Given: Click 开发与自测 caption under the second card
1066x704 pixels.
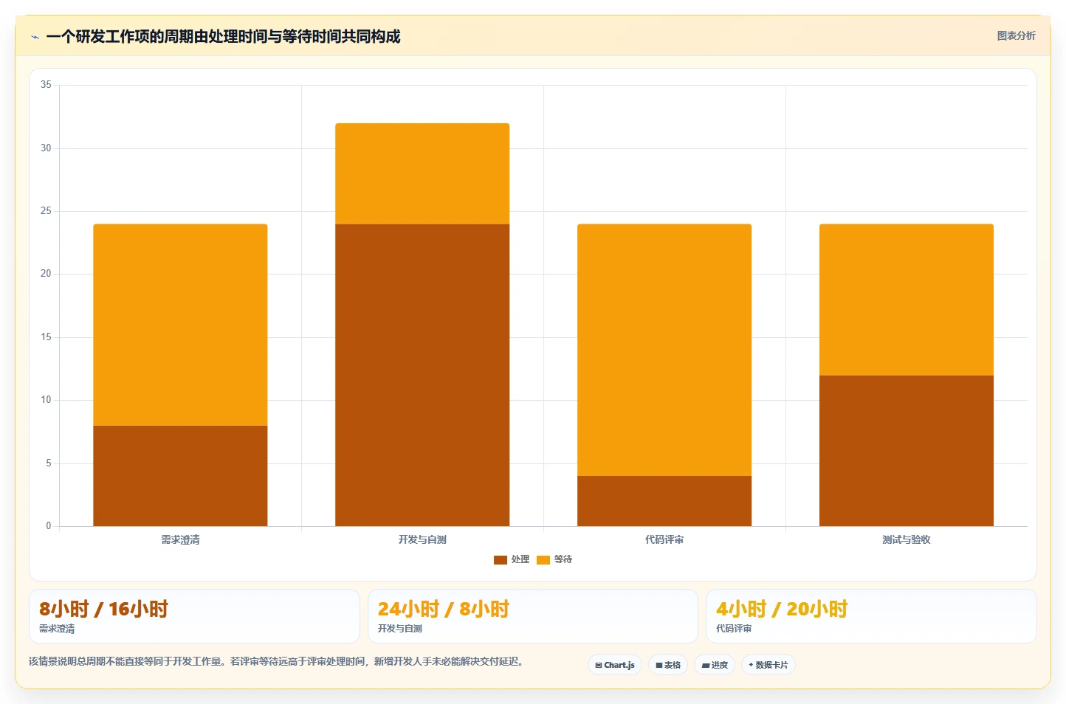Looking at the screenshot, I should point(400,629).
